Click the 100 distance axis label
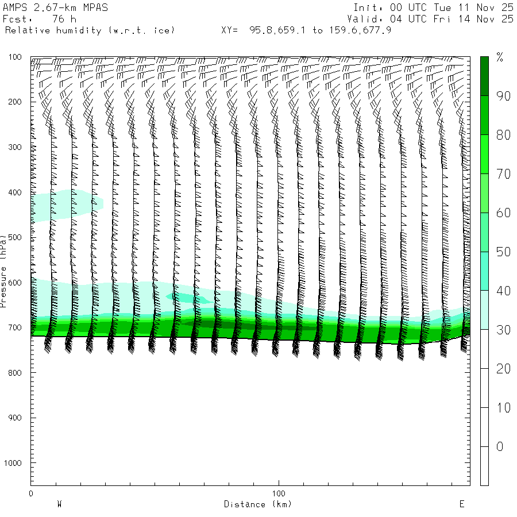This screenshot has height=517, width=517. tap(279, 493)
